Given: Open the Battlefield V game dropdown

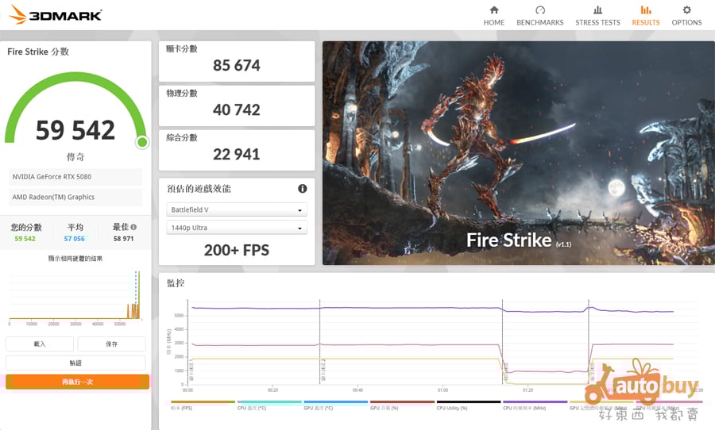Looking at the screenshot, I should click(237, 210).
